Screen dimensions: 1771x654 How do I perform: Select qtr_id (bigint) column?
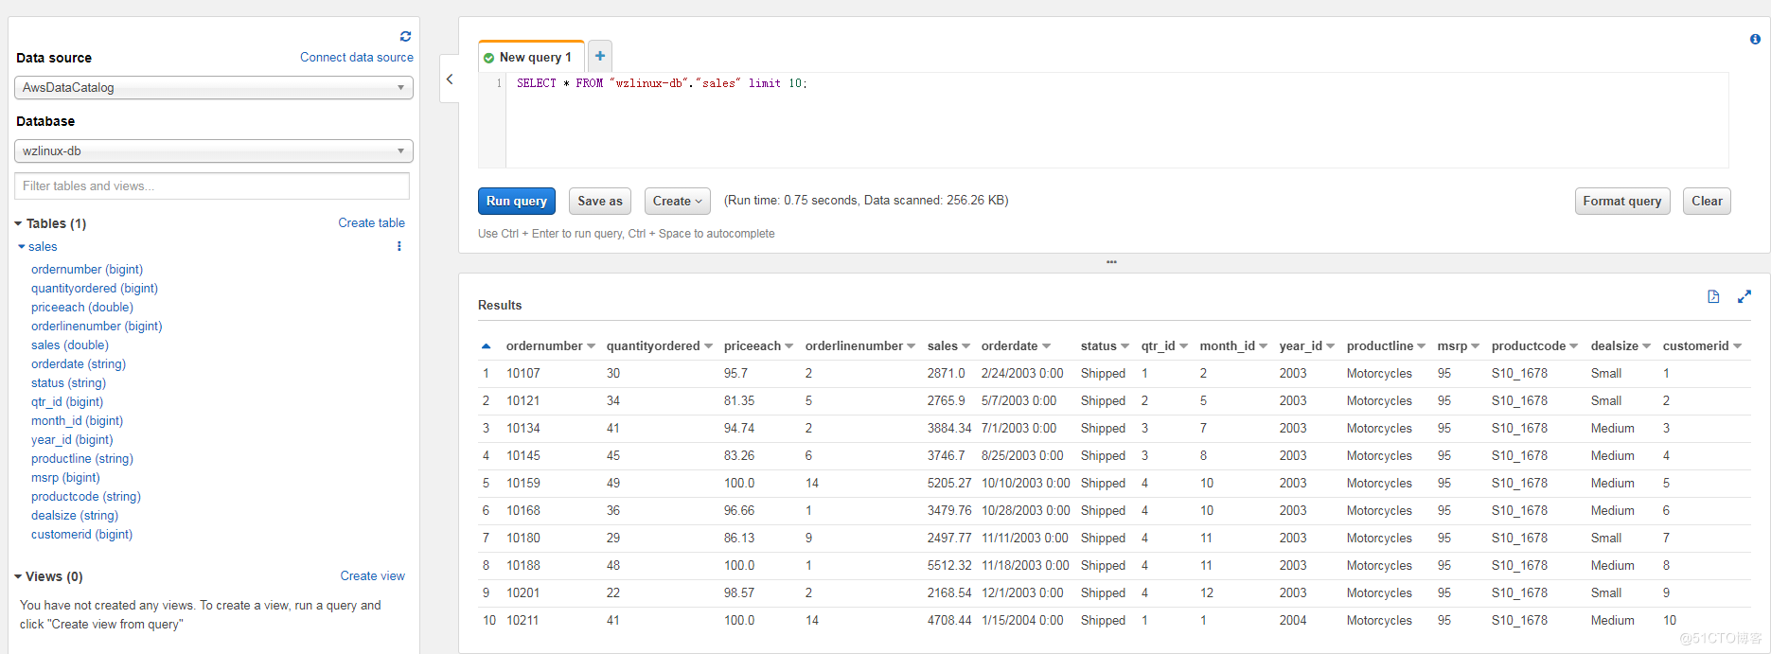tap(67, 401)
